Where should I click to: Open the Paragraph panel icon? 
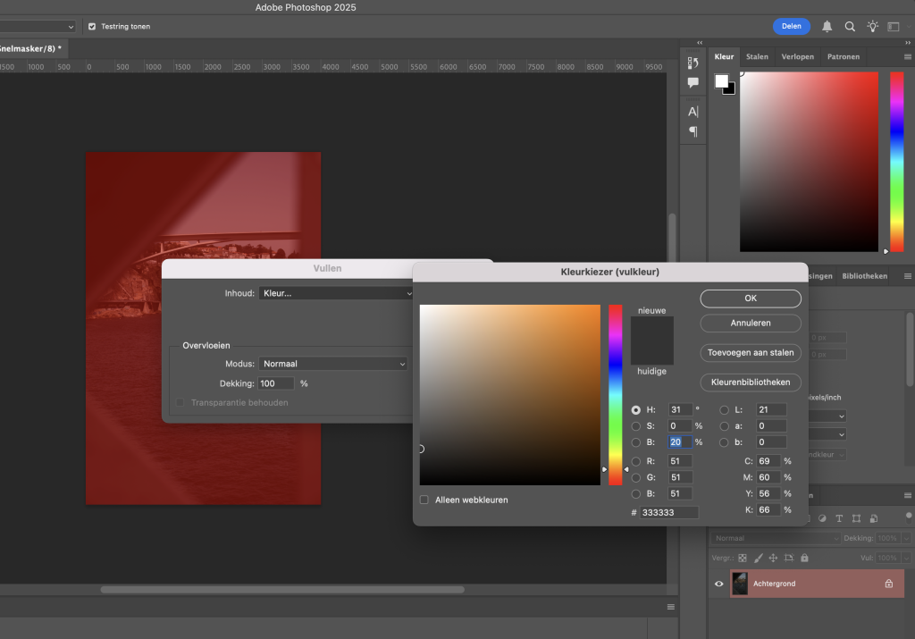693,131
